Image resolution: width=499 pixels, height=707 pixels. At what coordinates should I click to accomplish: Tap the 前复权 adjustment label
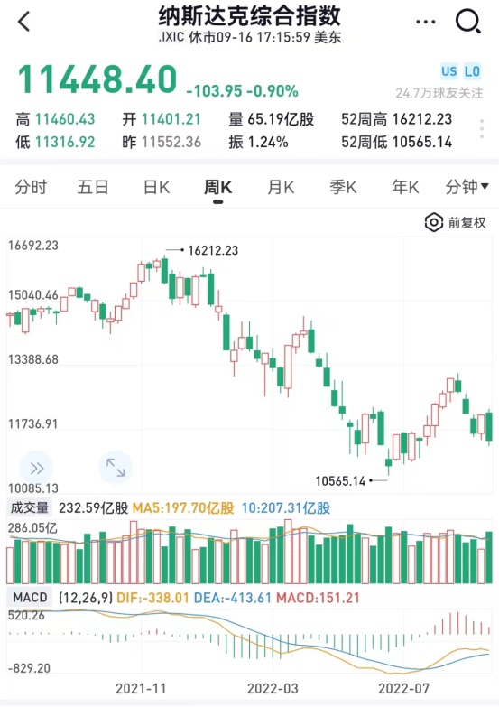(467, 222)
